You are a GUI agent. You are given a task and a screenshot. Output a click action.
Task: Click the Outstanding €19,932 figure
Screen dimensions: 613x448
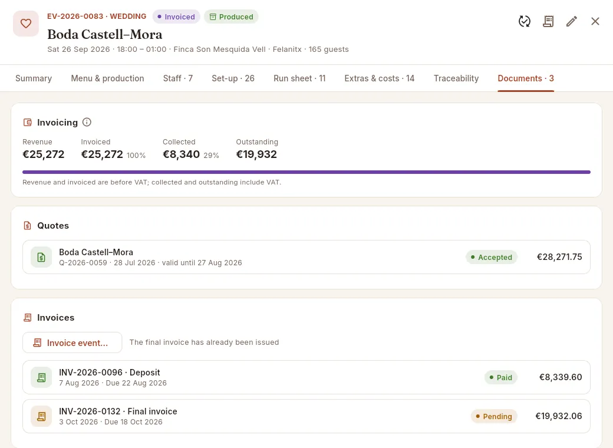coord(256,154)
